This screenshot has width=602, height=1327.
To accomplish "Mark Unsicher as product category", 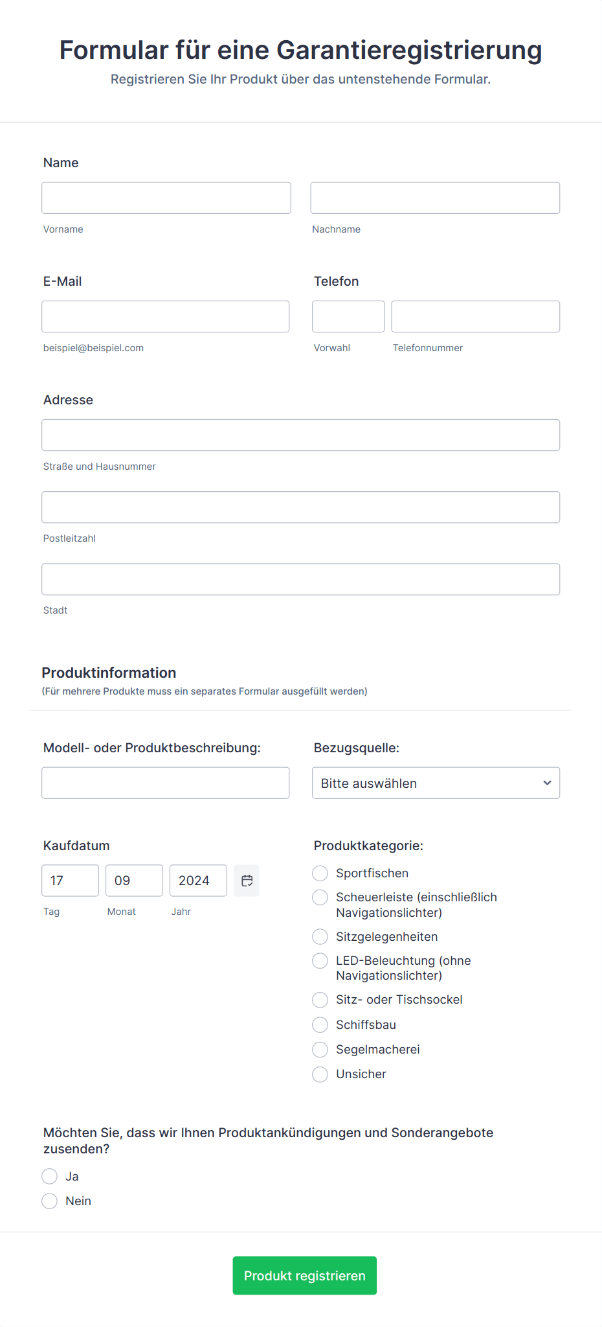I will pyautogui.click(x=320, y=1074).
